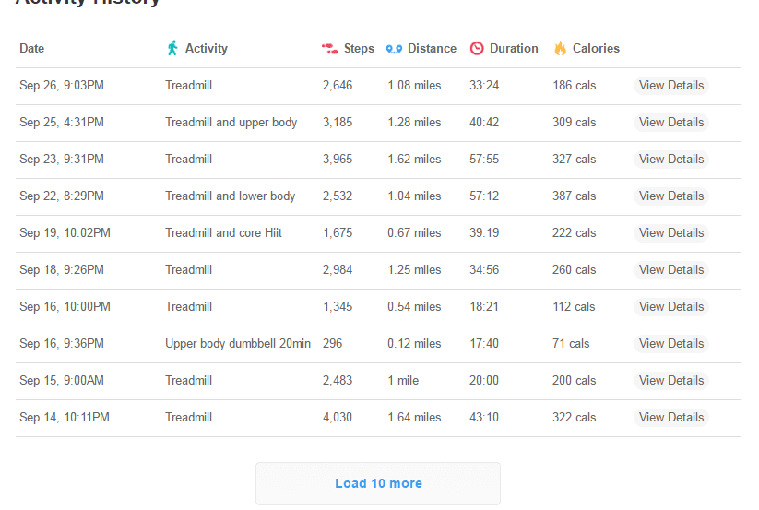Click the footprints Steps icon
The height and width of the screenshot is (510, 759).
(x=329, y=48)
